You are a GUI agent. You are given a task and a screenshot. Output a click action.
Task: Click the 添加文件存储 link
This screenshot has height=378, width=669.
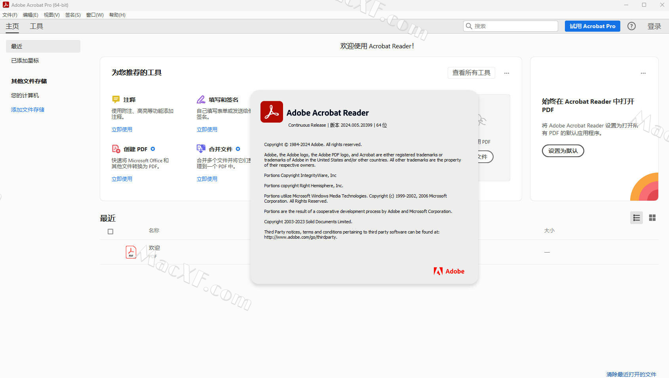click(28, 110)
